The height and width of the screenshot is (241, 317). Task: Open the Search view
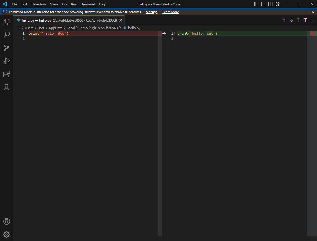(7, 35)
